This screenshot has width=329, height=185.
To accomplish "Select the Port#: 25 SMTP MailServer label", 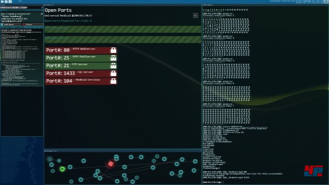I will 71,58.
